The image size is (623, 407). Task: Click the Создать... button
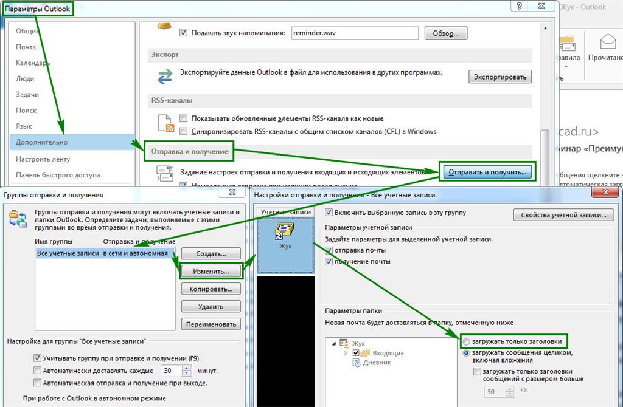(211, 254)
